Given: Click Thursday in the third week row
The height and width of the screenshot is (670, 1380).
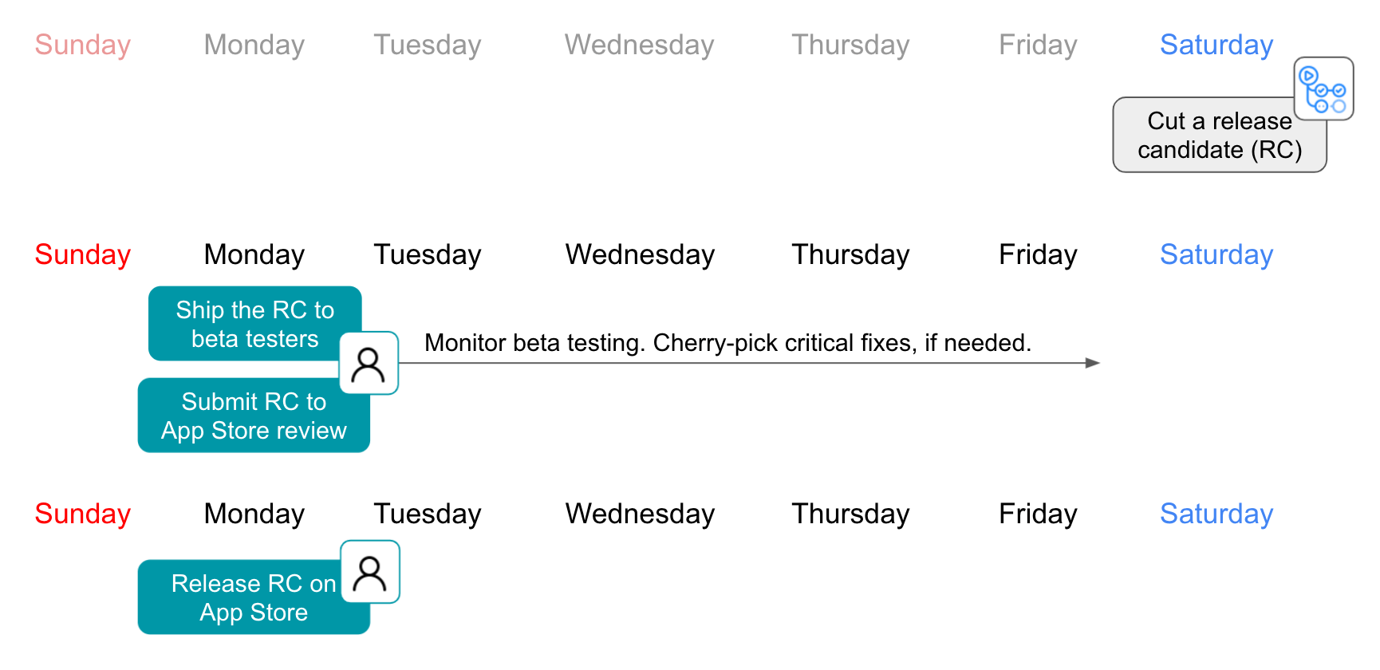Looking at the screenshot, I should (850, 514).
